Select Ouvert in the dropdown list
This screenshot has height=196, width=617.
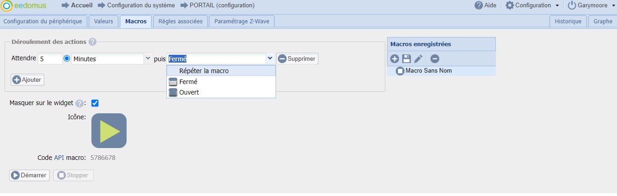pyautogui.click(x=189, y=92)
